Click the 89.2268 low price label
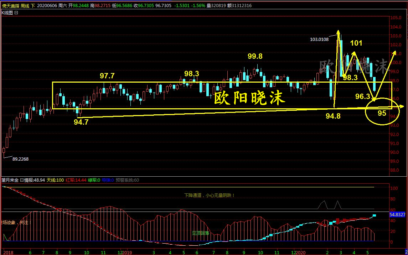Image resolution: width=408 pixels, height=255 pixels. [21, 159]
